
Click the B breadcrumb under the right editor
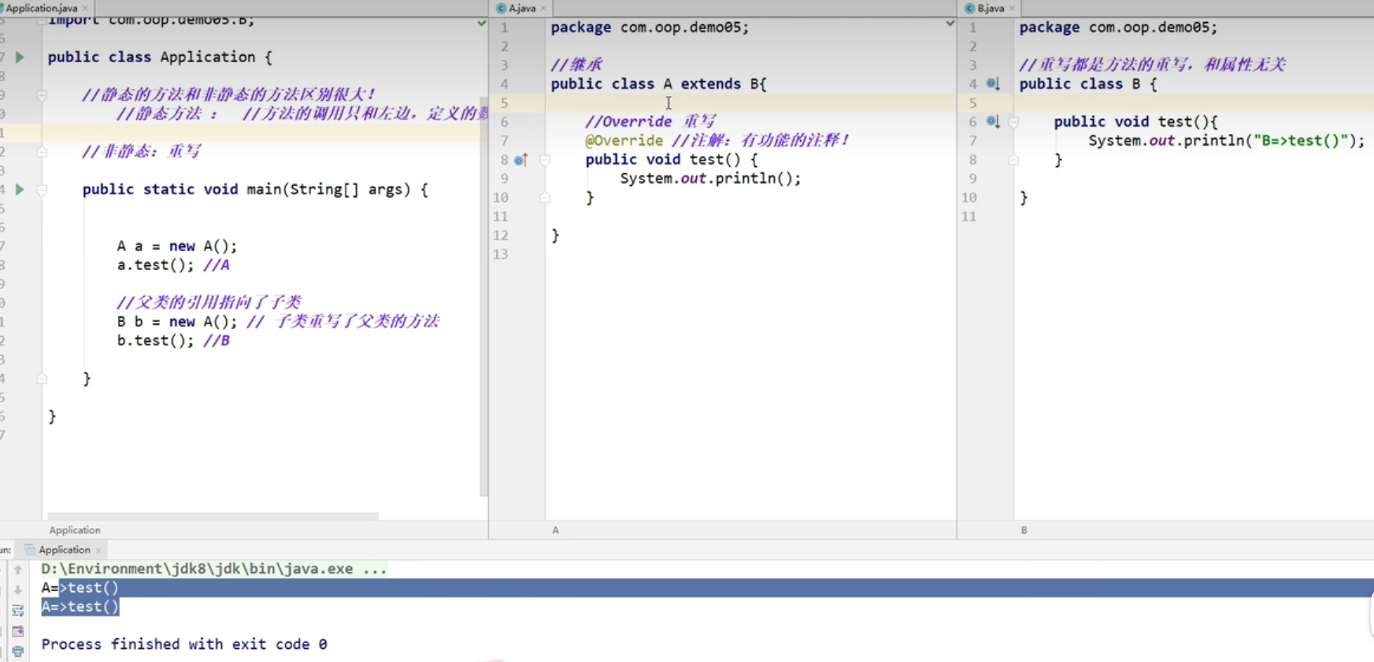pos(1024,530)
